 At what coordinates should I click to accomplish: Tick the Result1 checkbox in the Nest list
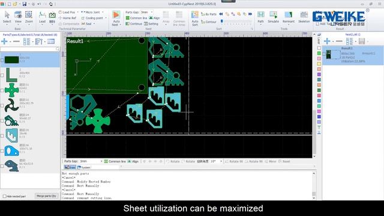[x=324, y=54]
